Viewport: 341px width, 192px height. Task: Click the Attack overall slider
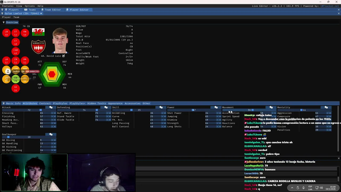click(29, 110)
